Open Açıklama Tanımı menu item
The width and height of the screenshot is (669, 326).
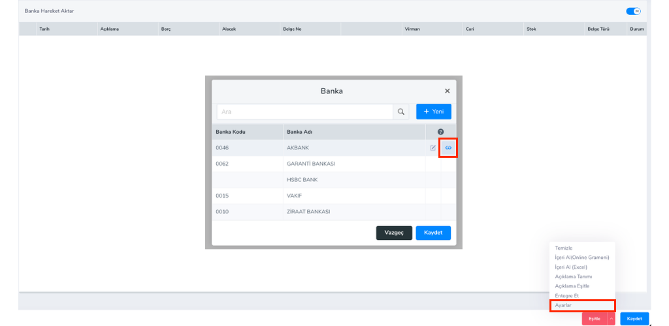point(573,276)
